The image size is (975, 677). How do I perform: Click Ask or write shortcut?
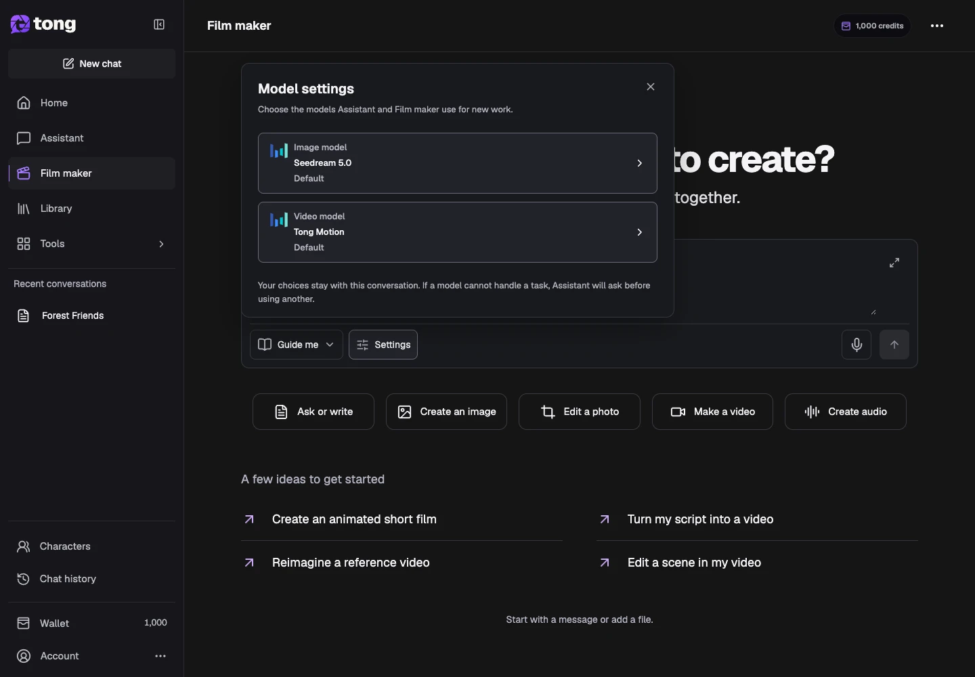click(313, 412)
